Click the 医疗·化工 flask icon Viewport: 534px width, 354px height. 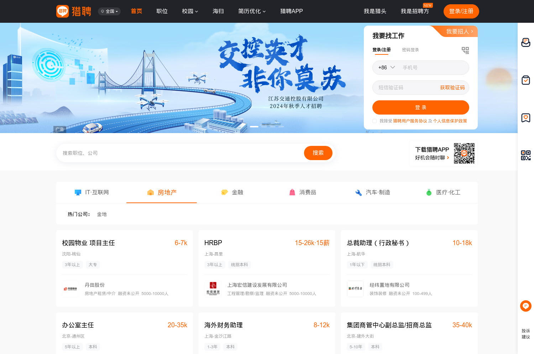[429, 192]
